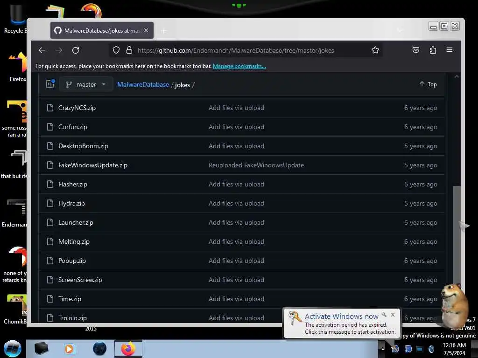Open the tracking protection shield icon
This screenshot has height=358, width=478.
(116, 50)
